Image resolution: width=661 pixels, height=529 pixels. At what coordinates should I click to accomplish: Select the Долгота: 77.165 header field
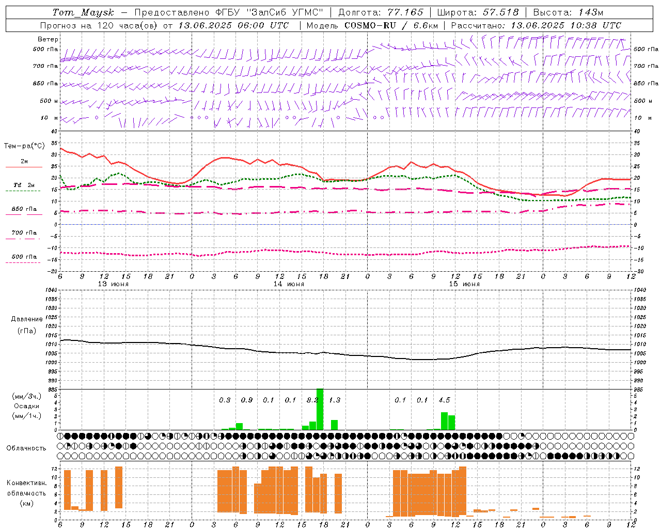(381, 12)
